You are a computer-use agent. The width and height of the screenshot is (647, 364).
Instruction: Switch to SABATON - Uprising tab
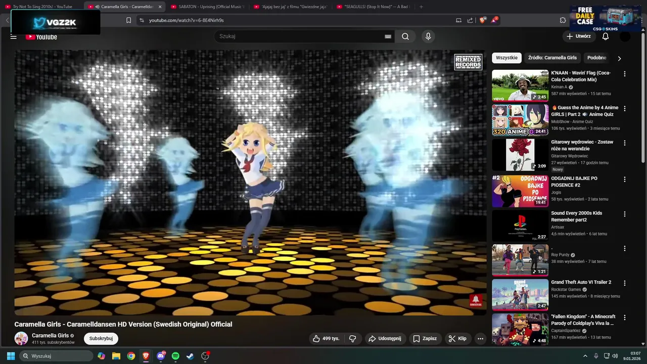pyautogui.click(x=207, y=7)
